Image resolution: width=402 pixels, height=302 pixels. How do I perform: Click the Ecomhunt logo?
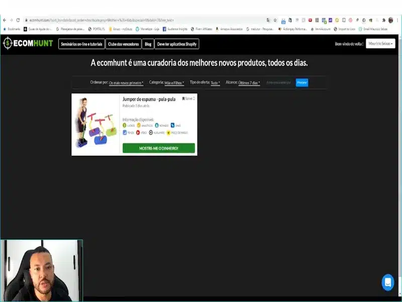(x=28, y=43)
